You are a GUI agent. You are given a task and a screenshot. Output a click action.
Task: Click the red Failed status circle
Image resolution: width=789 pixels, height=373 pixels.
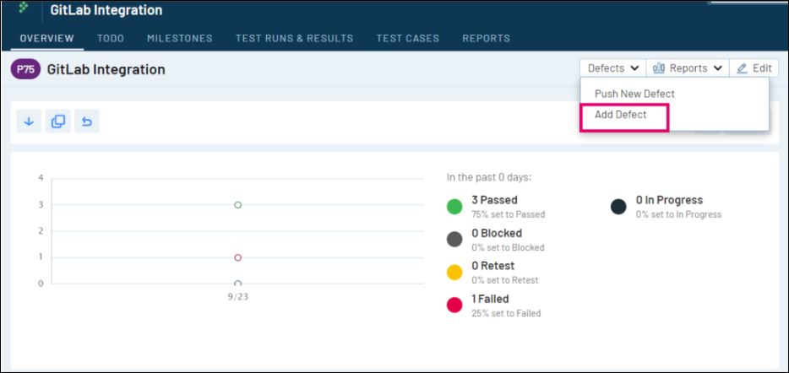[x=454, y=305]
